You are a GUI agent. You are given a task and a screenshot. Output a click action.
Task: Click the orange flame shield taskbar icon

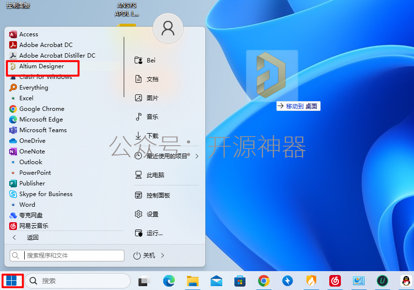(x=311, y=281)
